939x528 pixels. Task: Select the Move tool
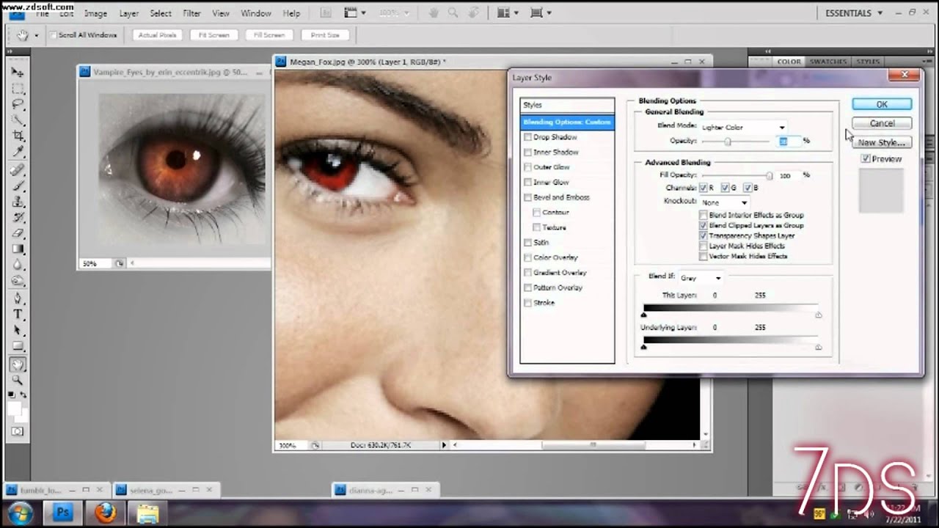18,73
